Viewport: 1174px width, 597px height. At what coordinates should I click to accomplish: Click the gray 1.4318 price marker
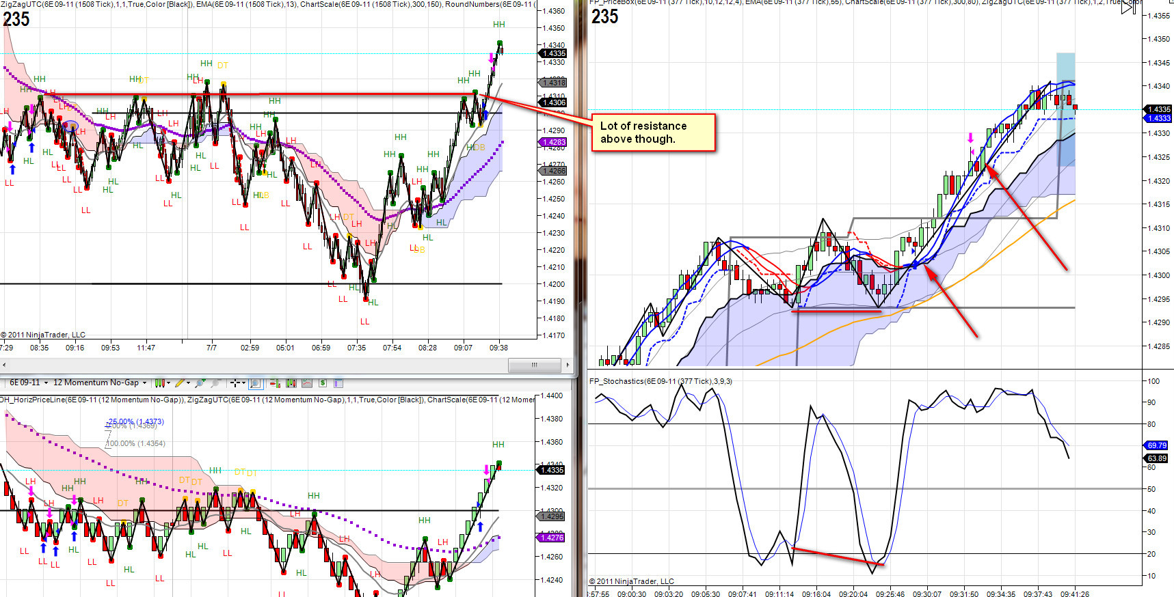coord(553,83)
